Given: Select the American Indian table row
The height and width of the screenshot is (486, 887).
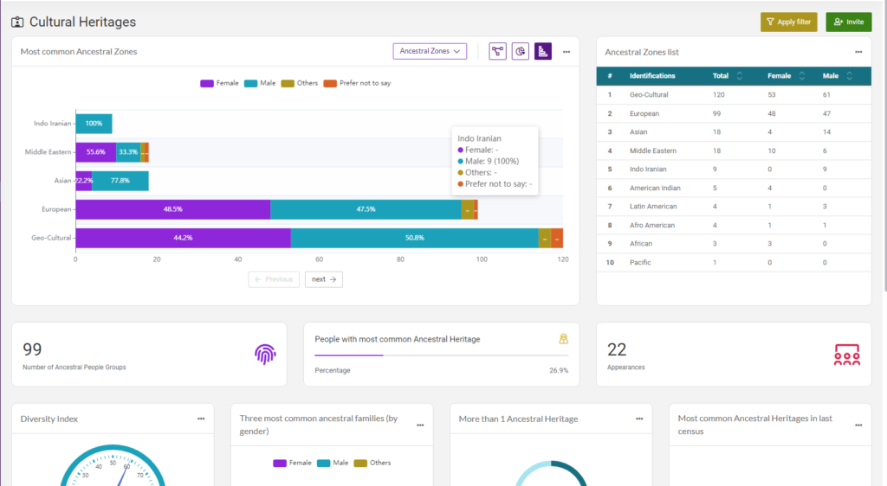Looking at the screenshot, I should coord(734,188).
